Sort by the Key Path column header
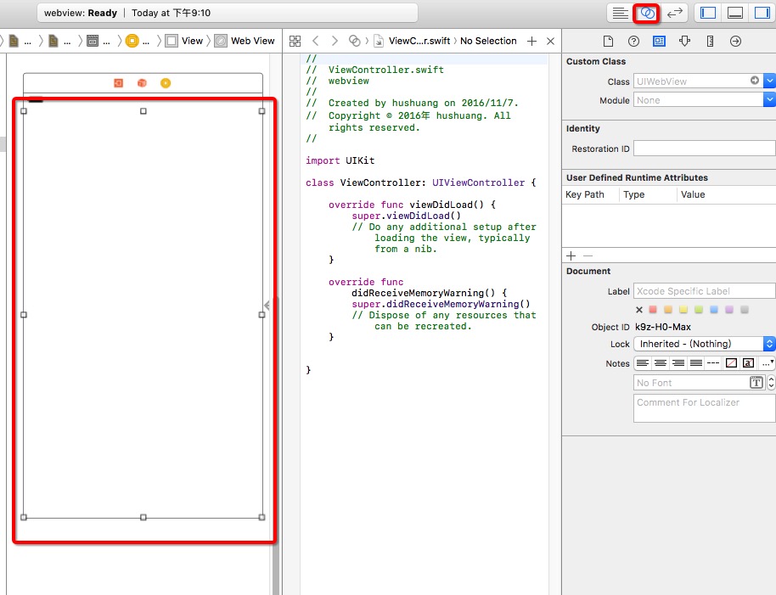776x595 pixels. pos(585,194)
